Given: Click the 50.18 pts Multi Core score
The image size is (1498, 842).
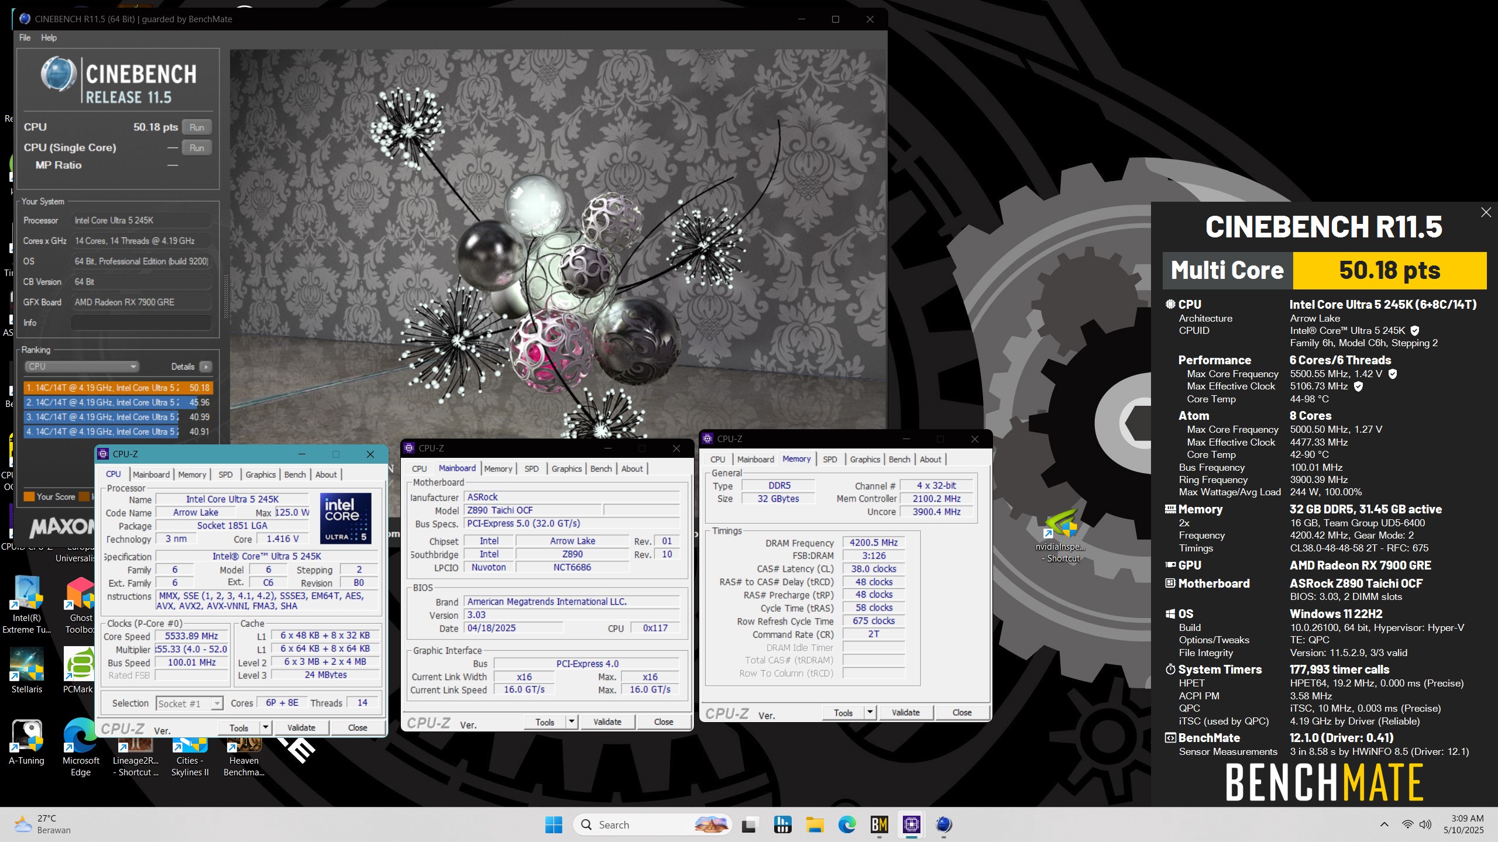Looking at the screenshot, I should click(1389, 270).
